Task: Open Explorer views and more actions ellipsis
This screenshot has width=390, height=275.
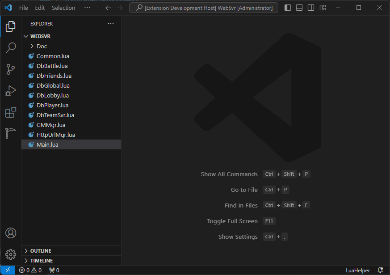Action: pos(111,24)
